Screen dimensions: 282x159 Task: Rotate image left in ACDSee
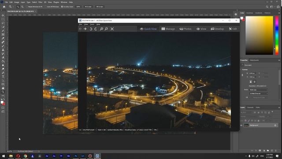click(x=91, y=29)
